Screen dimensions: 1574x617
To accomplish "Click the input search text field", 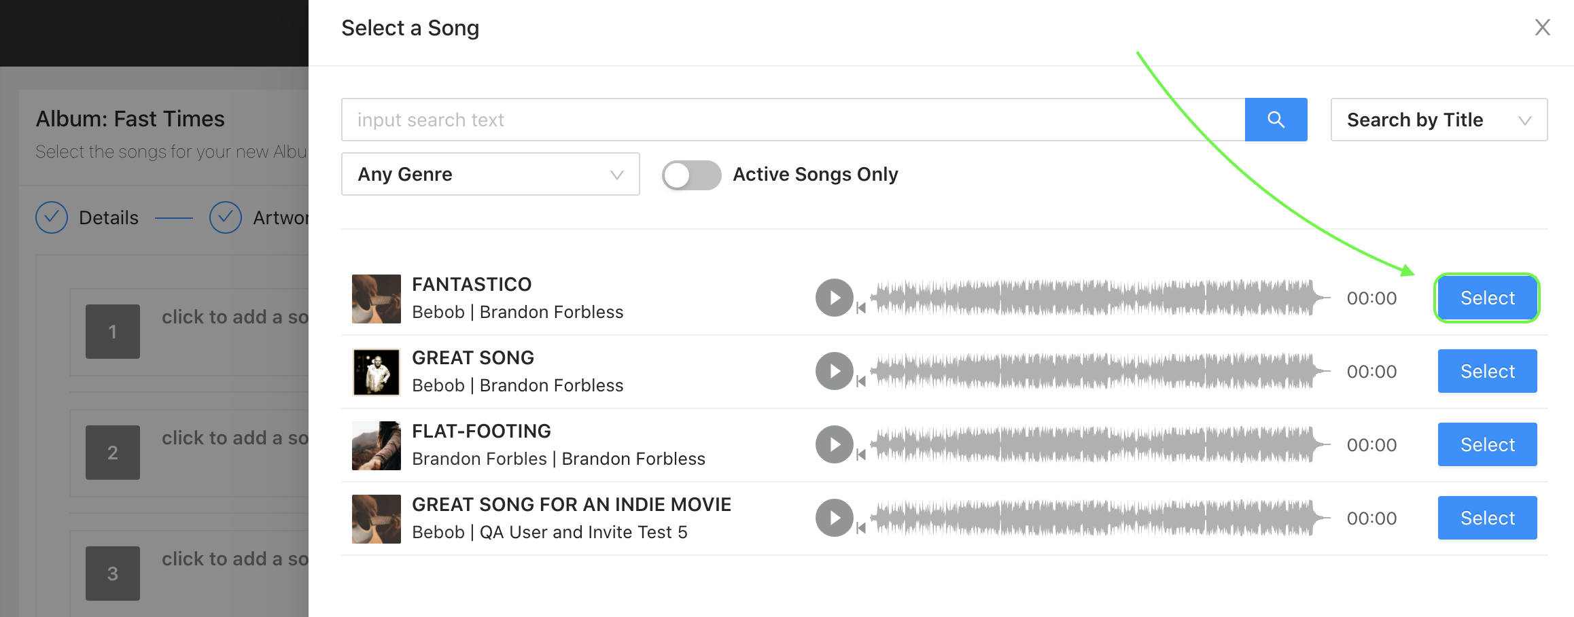I will tap(793, 120).
